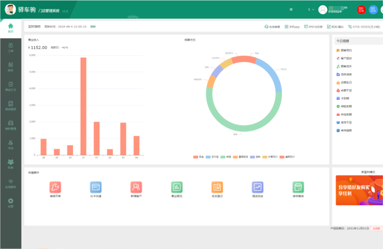Viewport: 383px width, 249px height.
Task: Click the 今日提醒 panel header
Action: [x=358, y=41]
